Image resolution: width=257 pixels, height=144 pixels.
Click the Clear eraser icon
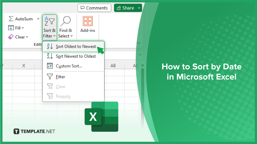[11, 37]
